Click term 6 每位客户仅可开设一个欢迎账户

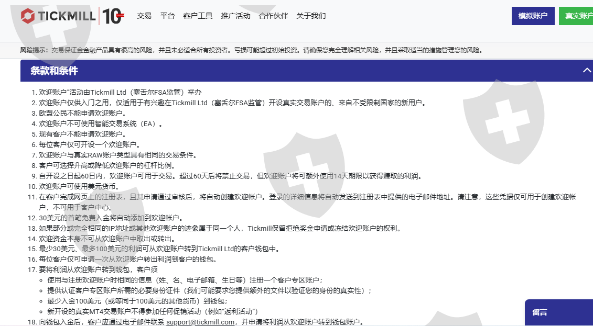(90, 144)
